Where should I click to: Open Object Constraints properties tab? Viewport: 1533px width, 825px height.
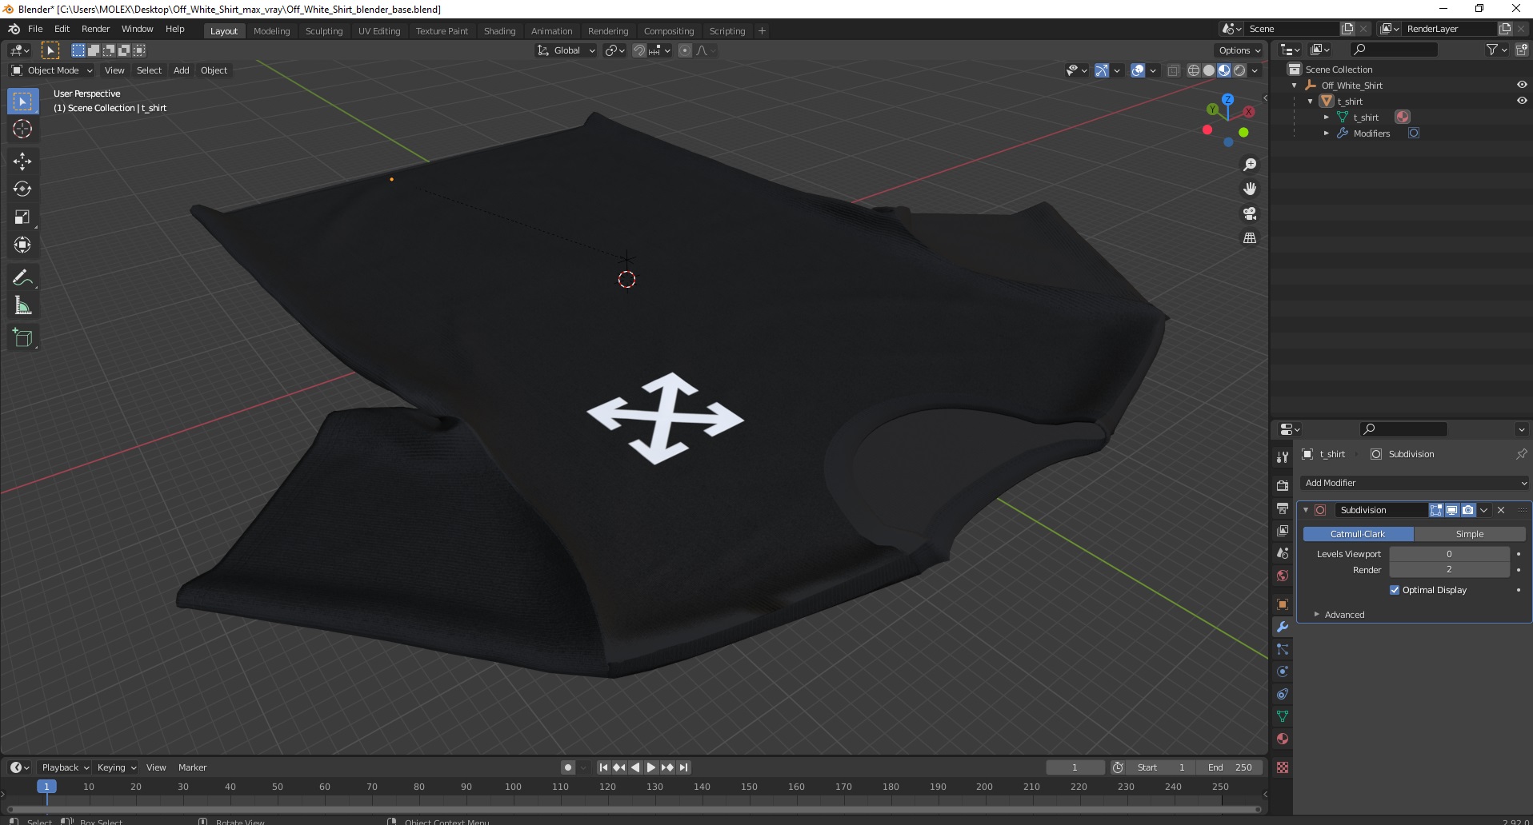point(1283,694)
